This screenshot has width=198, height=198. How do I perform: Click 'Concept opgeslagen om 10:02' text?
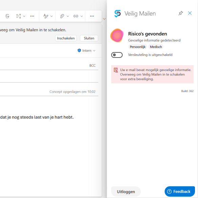72,92
